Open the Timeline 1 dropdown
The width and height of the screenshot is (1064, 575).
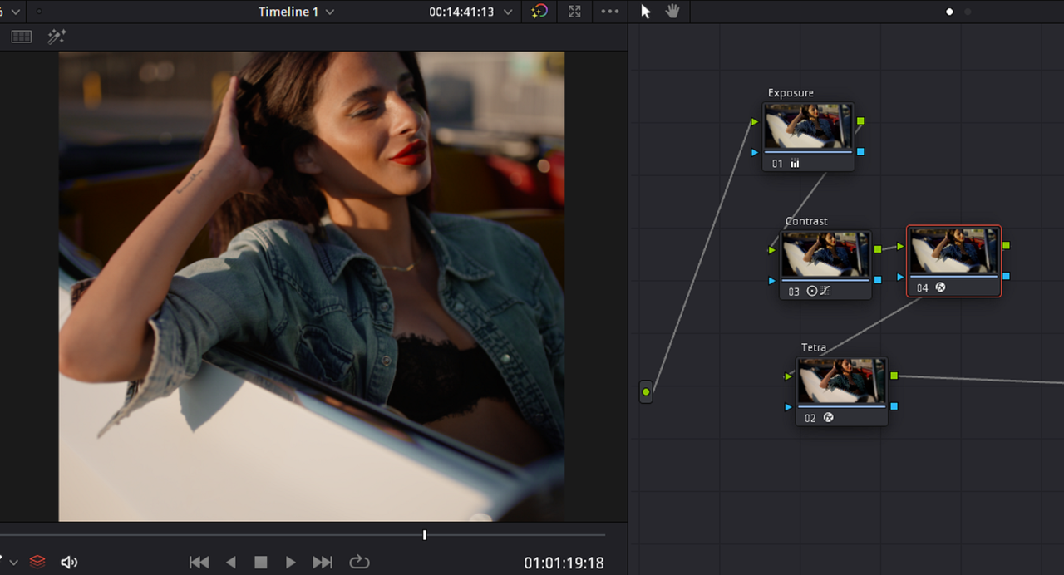296,12
